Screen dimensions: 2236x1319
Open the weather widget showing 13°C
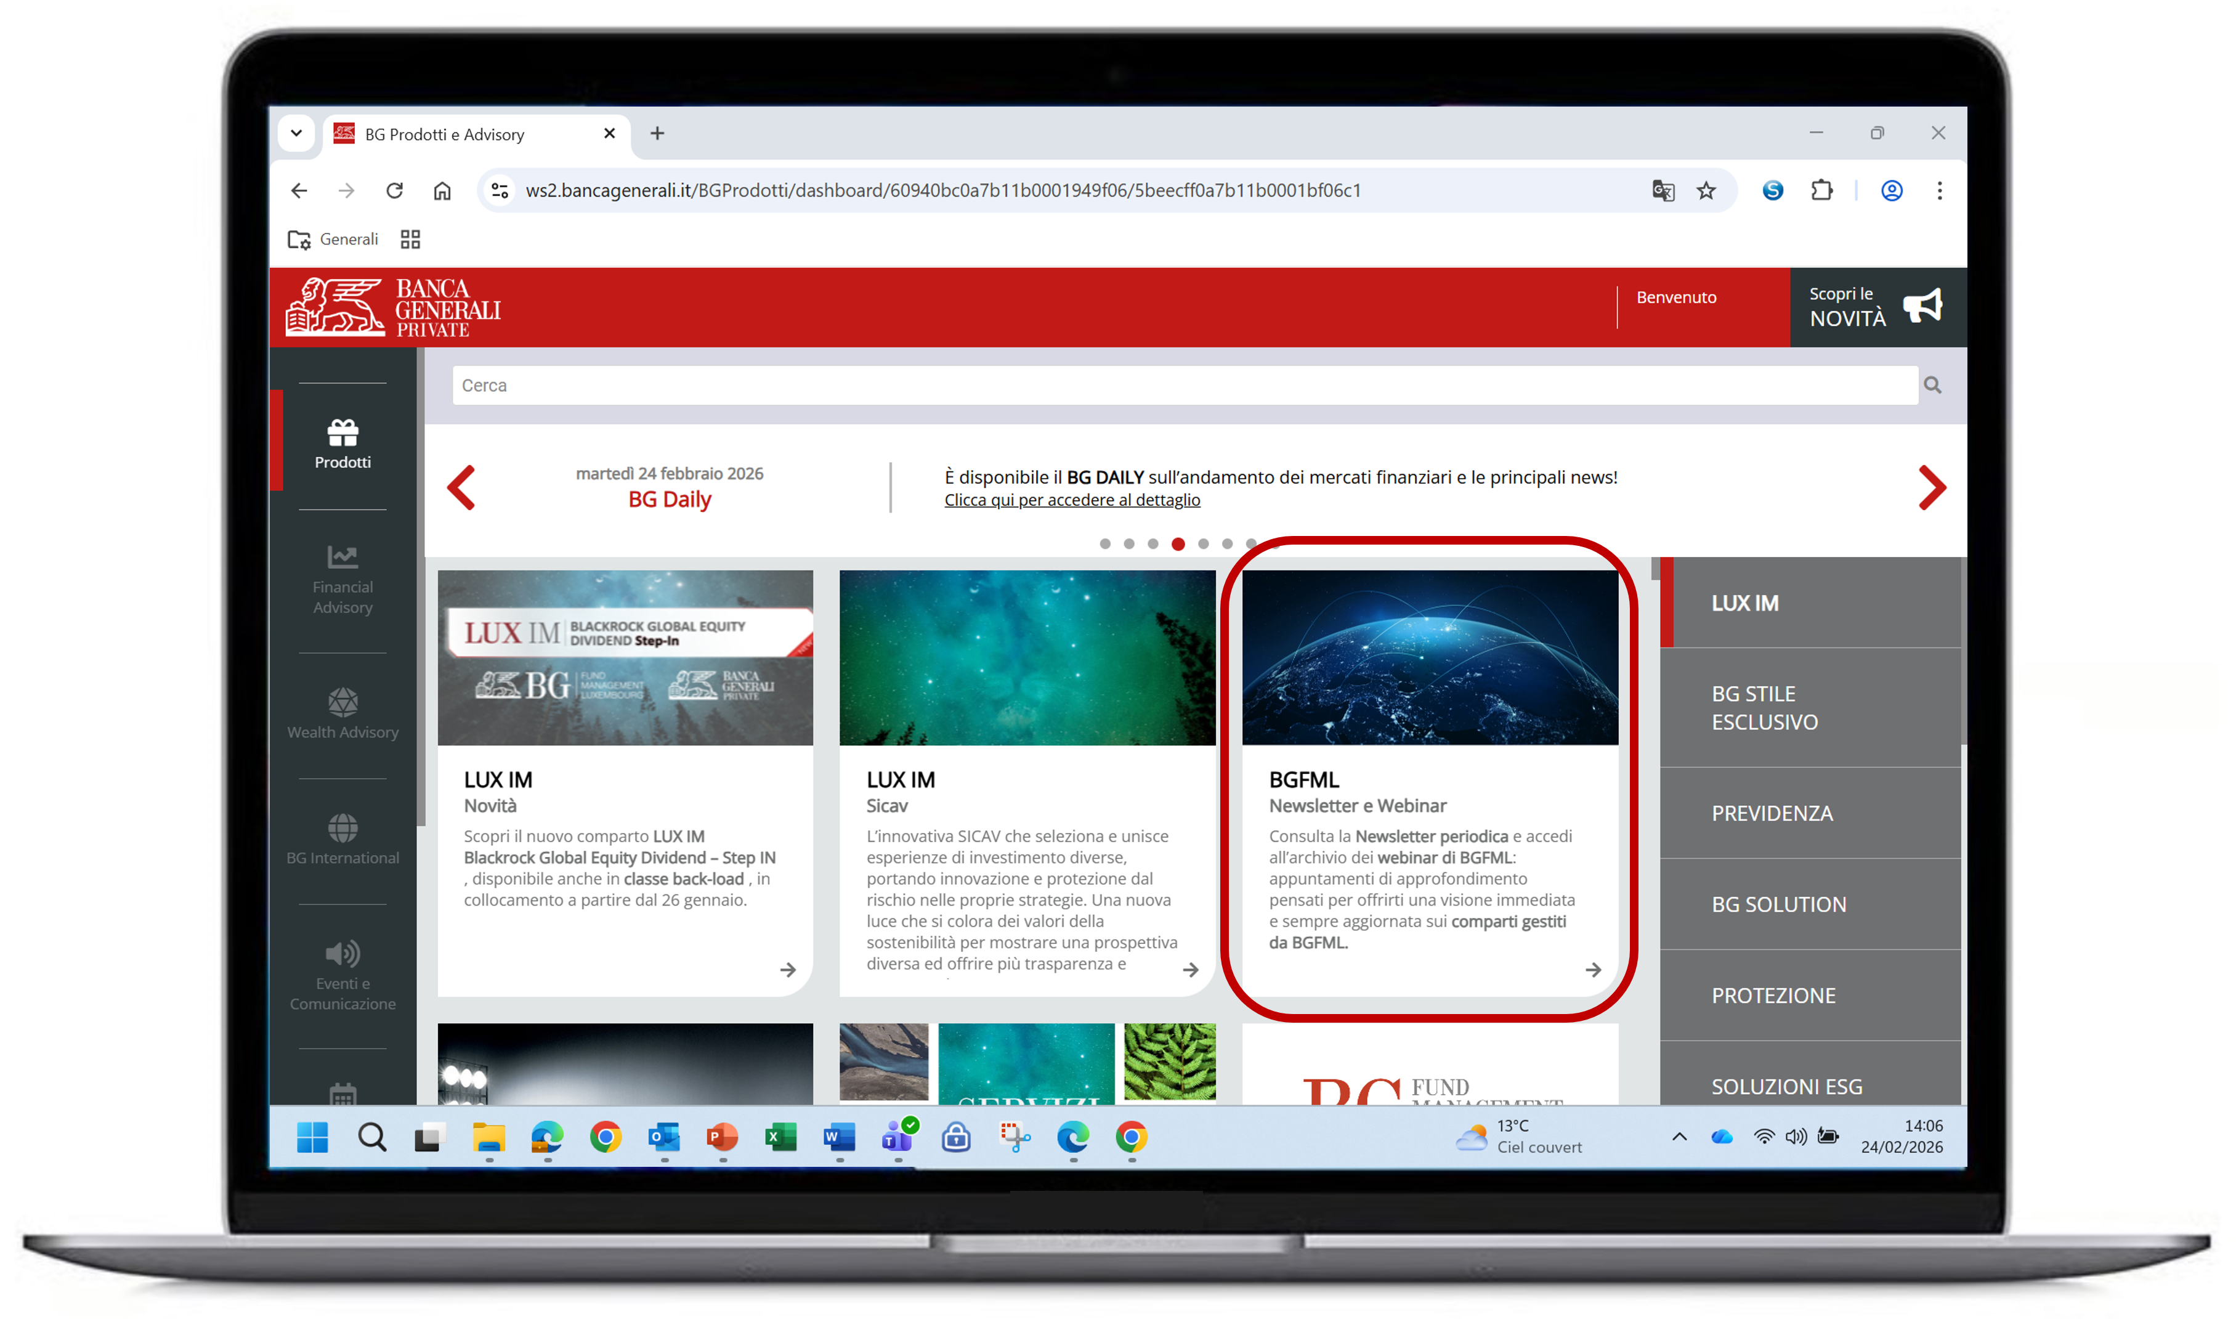pos(1518,1137)
